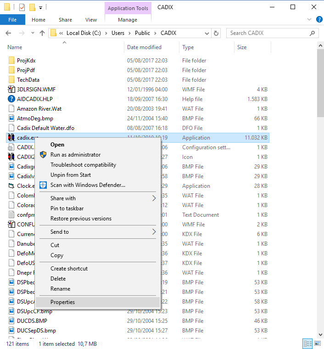The image size is (324, 349).
Task: Click the 3DLRSIGN.WMF file icon
Action: tap(11, 89)
